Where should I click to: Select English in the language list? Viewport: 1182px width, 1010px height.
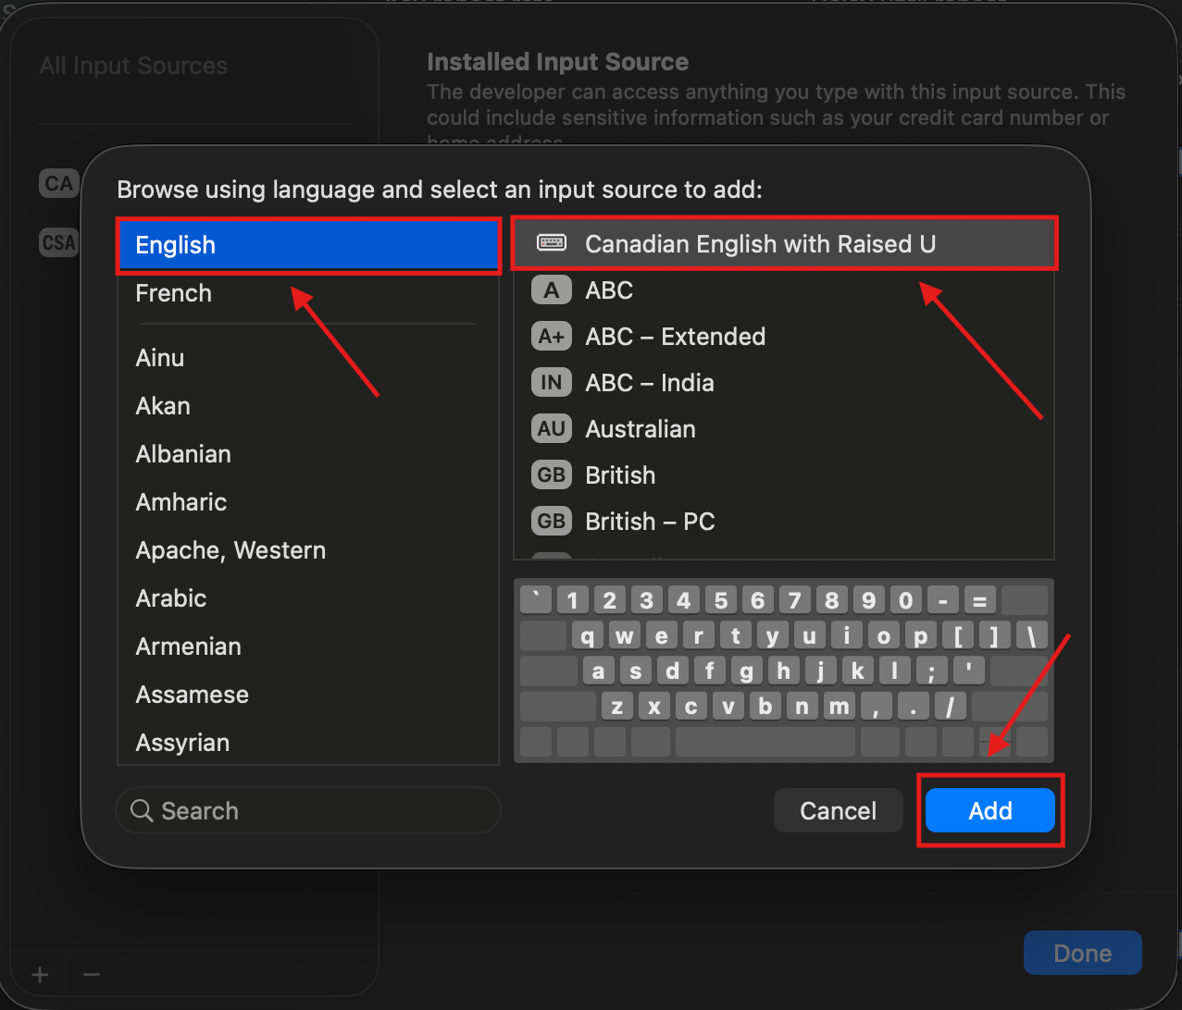[x=175, y=245]
